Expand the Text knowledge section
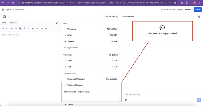Viewport: 203px width, 106px height. coord(65,67)
